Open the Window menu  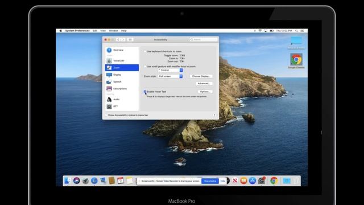(113, 31)
